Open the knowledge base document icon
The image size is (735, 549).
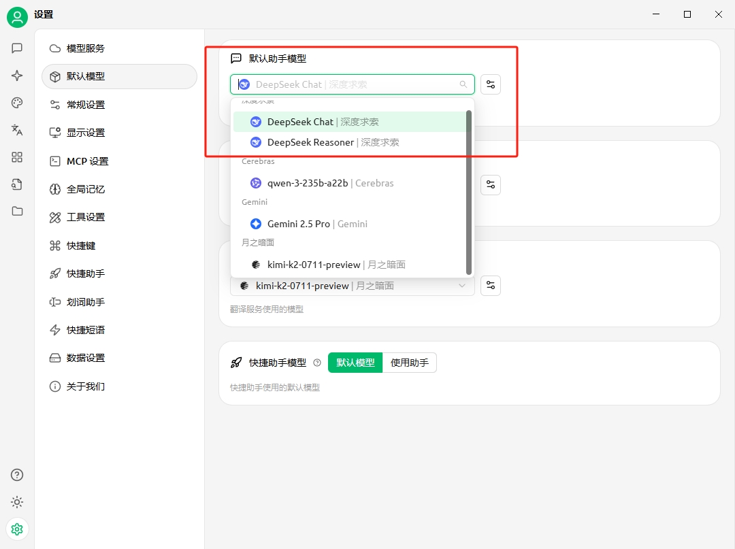17,184
